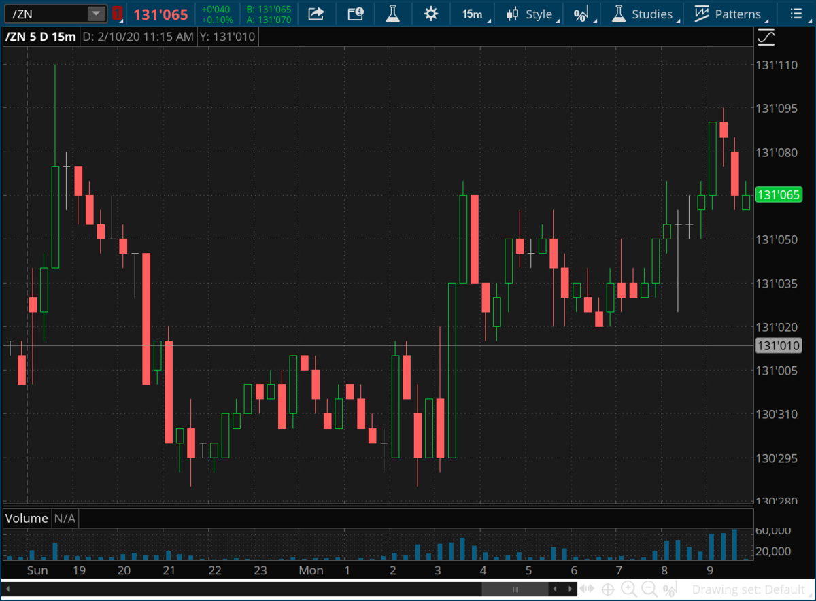Open the list menu at toolbar's end
This screenshot has width=816, height=601.
click(796, 14)
